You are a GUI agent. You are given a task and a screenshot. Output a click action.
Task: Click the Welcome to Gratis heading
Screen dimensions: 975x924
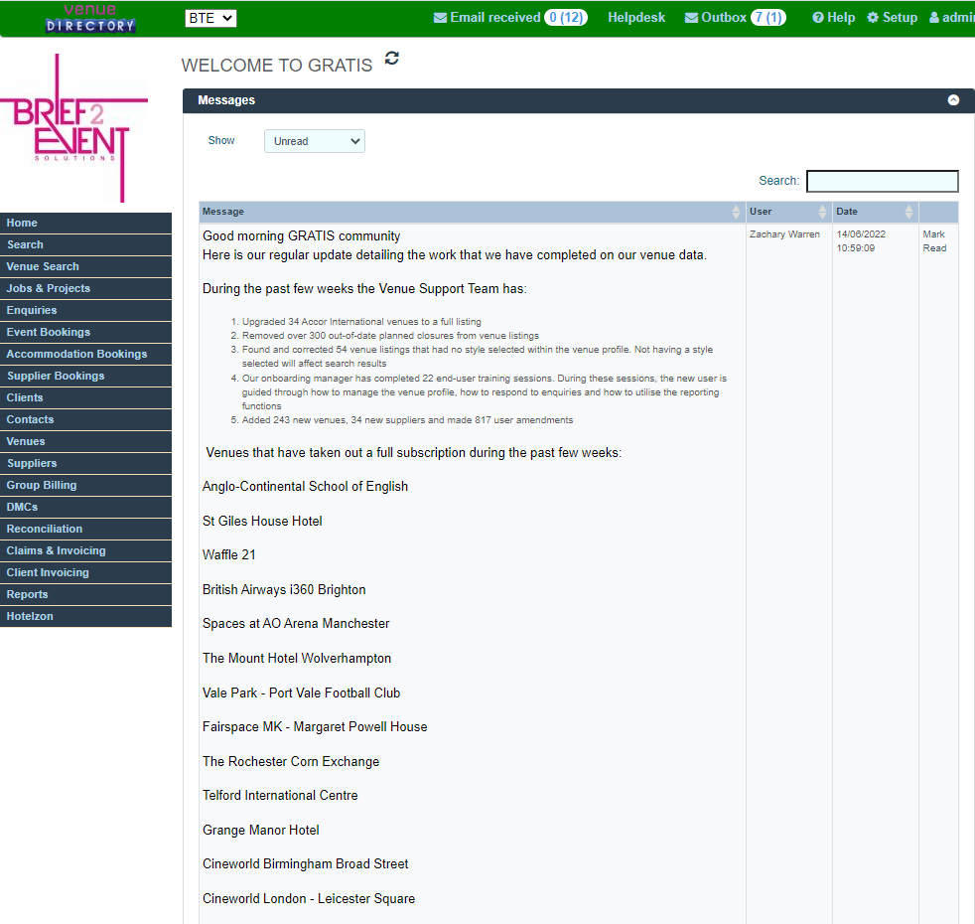pyautogui.click(x=277, y=66)
